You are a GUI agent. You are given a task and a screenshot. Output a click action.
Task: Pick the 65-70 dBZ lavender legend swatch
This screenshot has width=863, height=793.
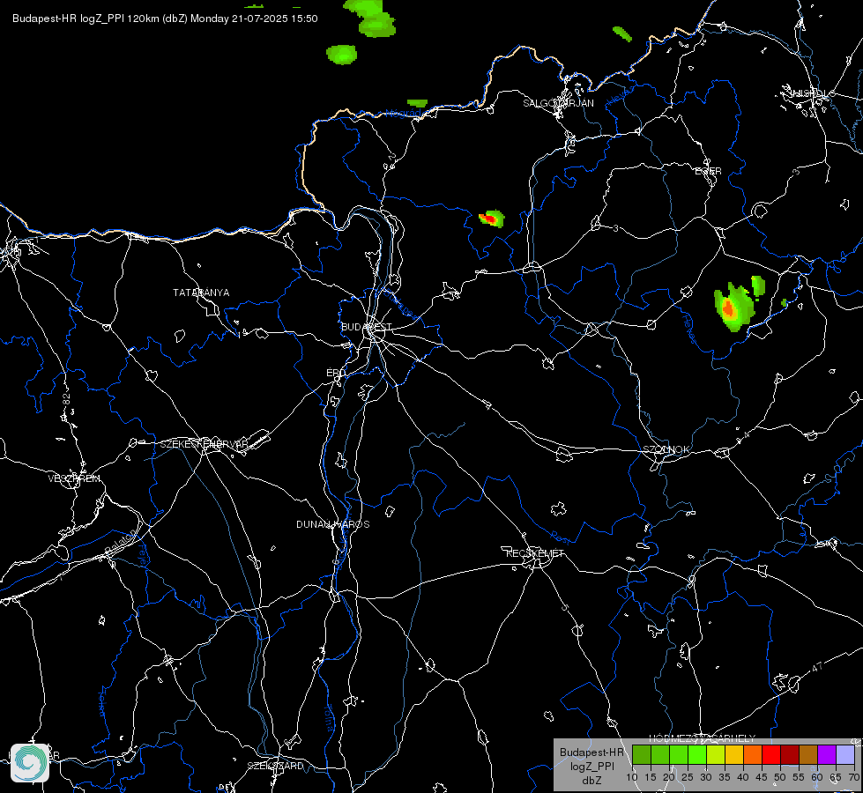[x=845, y=755]
